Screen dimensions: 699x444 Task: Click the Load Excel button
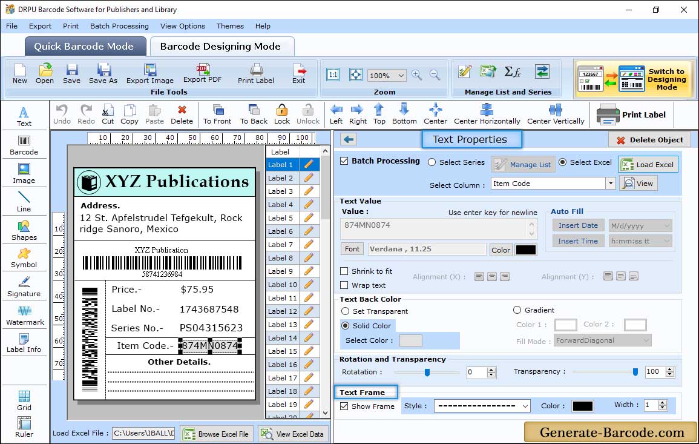coord(648,164)
